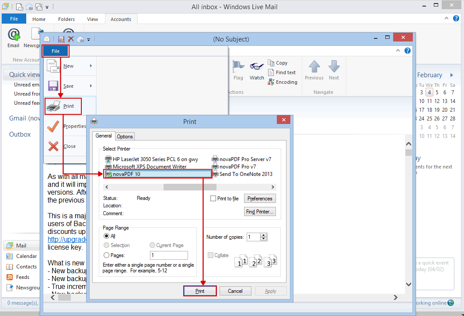
Task: Open Calendar section in sidebar
Action: point(21,256)
